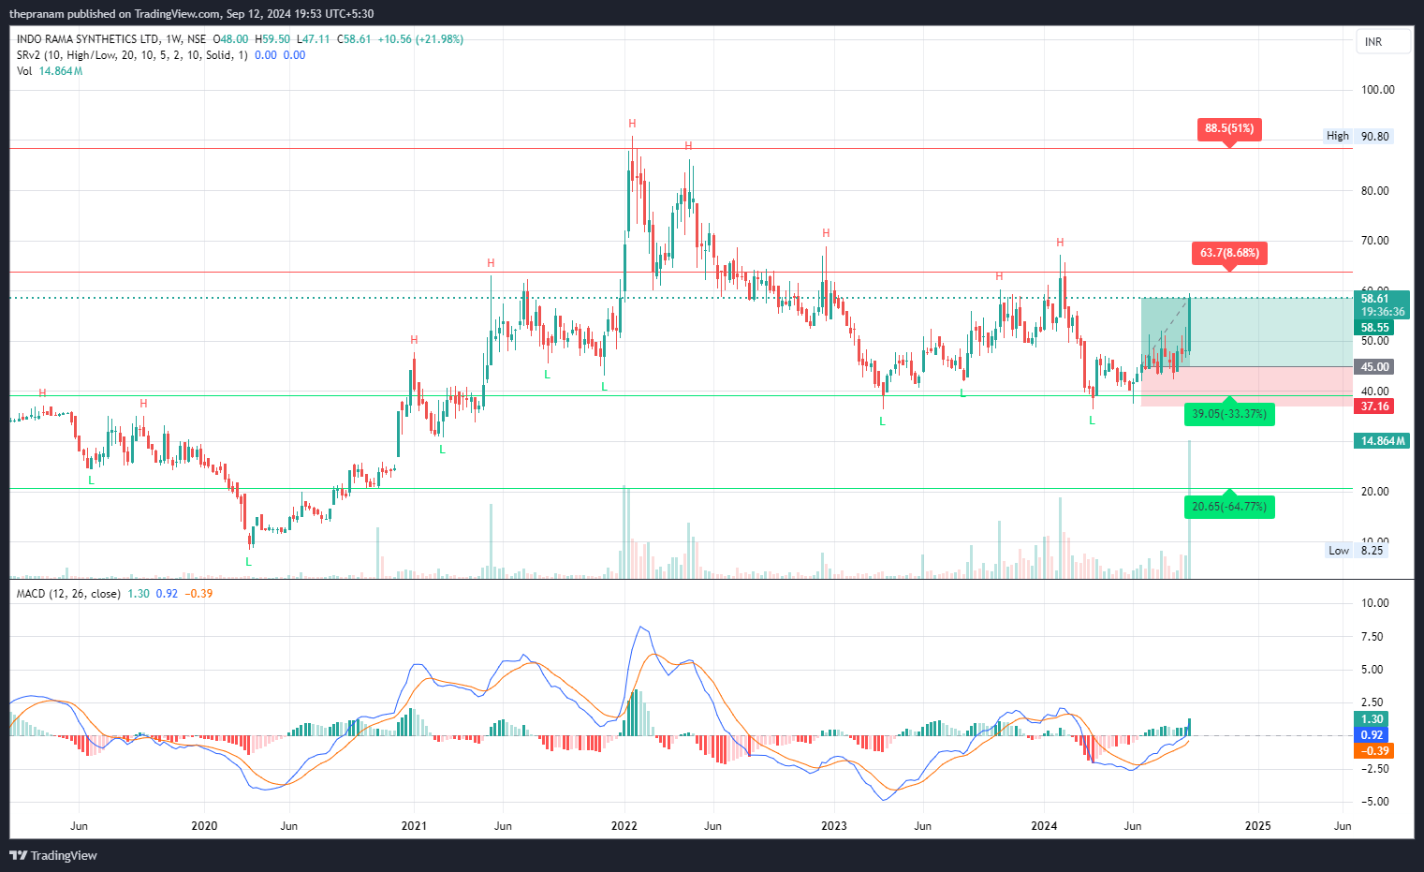Click the MACD line value label 0.92
The width and height of the screenshot is (1424, 872).
(1372, 735)
